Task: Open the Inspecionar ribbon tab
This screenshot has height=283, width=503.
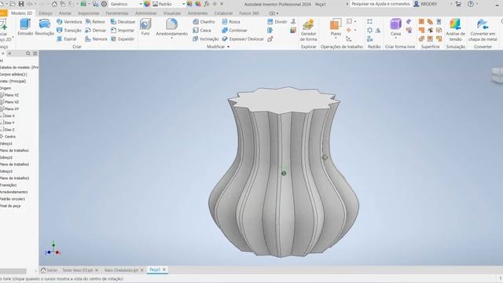Action: pyautogui.click(x=89, y=13)
